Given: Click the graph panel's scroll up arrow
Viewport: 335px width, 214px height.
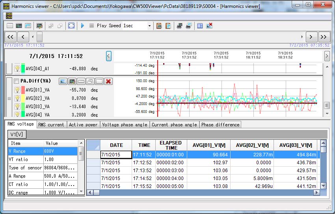Looking at the screenshot, I should (327, 67).
